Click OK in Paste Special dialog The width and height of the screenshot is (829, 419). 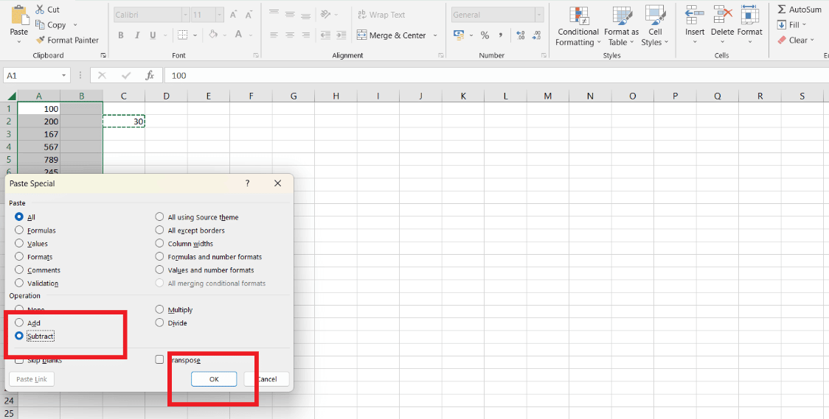tap(214, 379)
